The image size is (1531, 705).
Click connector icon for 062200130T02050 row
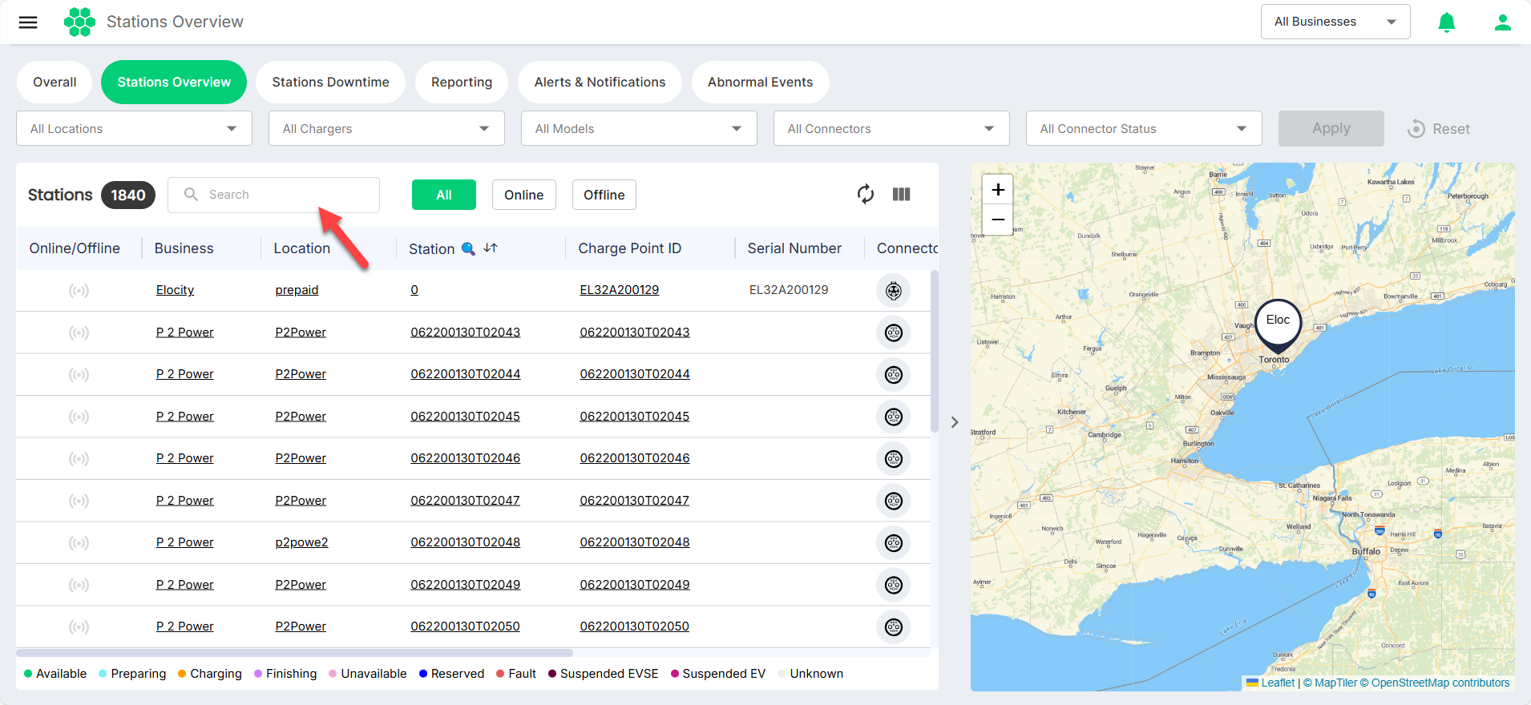[x=894, y=626]
